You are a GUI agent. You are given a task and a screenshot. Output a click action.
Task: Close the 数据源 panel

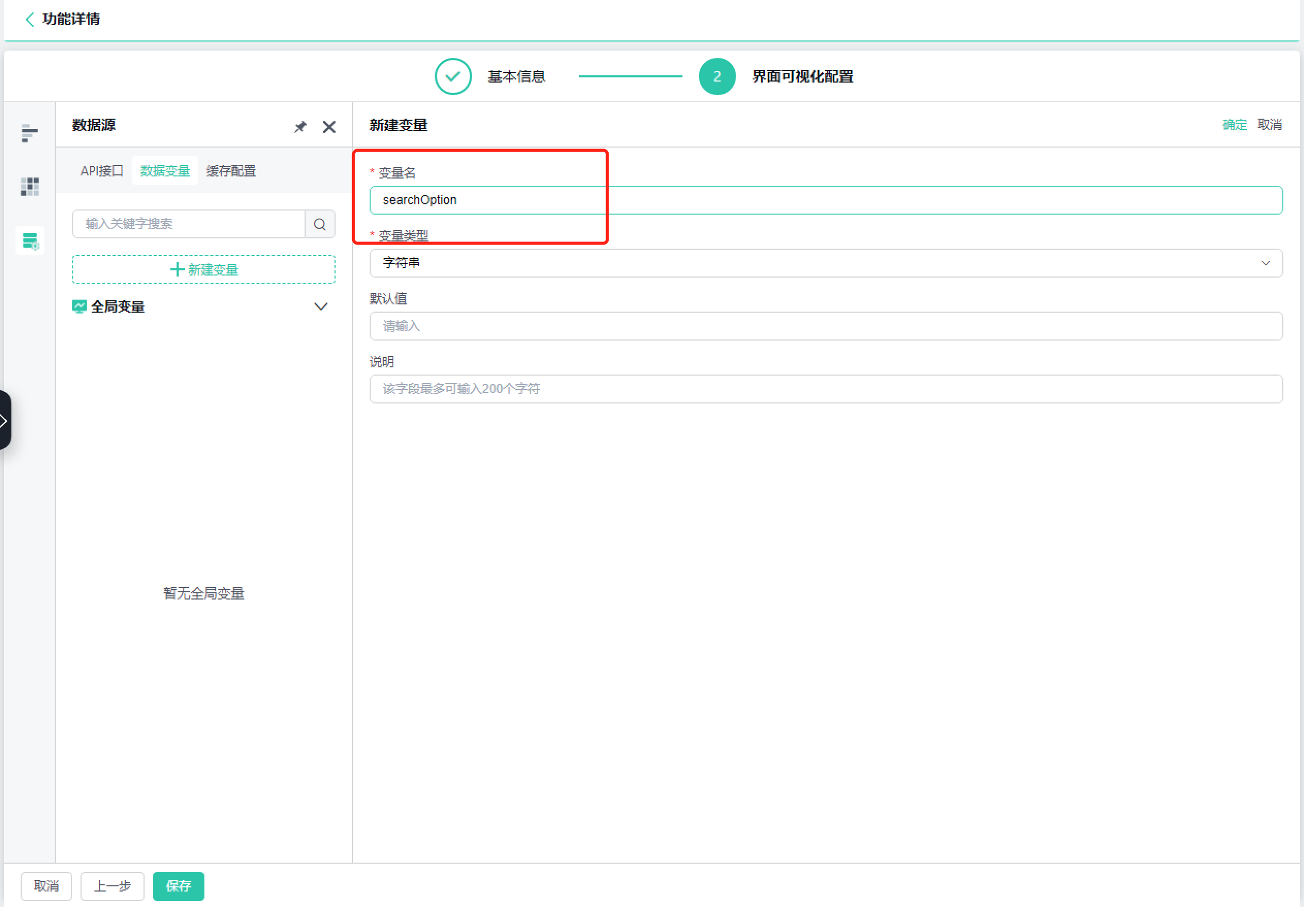329,126
